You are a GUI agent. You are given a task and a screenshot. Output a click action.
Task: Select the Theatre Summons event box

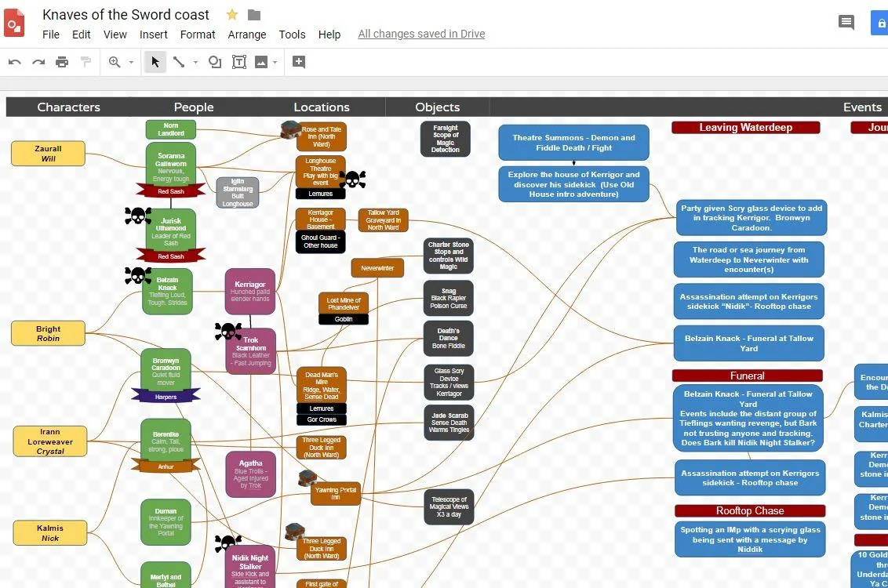coord(573,143)
